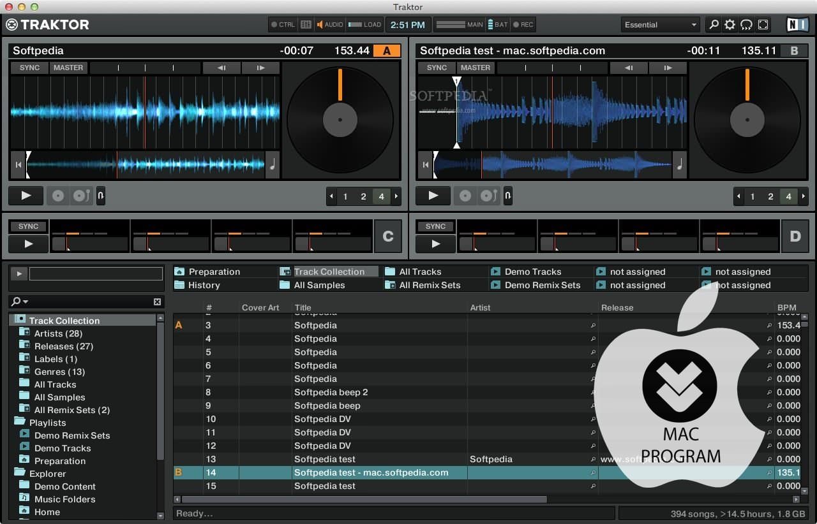
Task: Expand Artists (28) in Track Collection
Action: pos(24,333)
